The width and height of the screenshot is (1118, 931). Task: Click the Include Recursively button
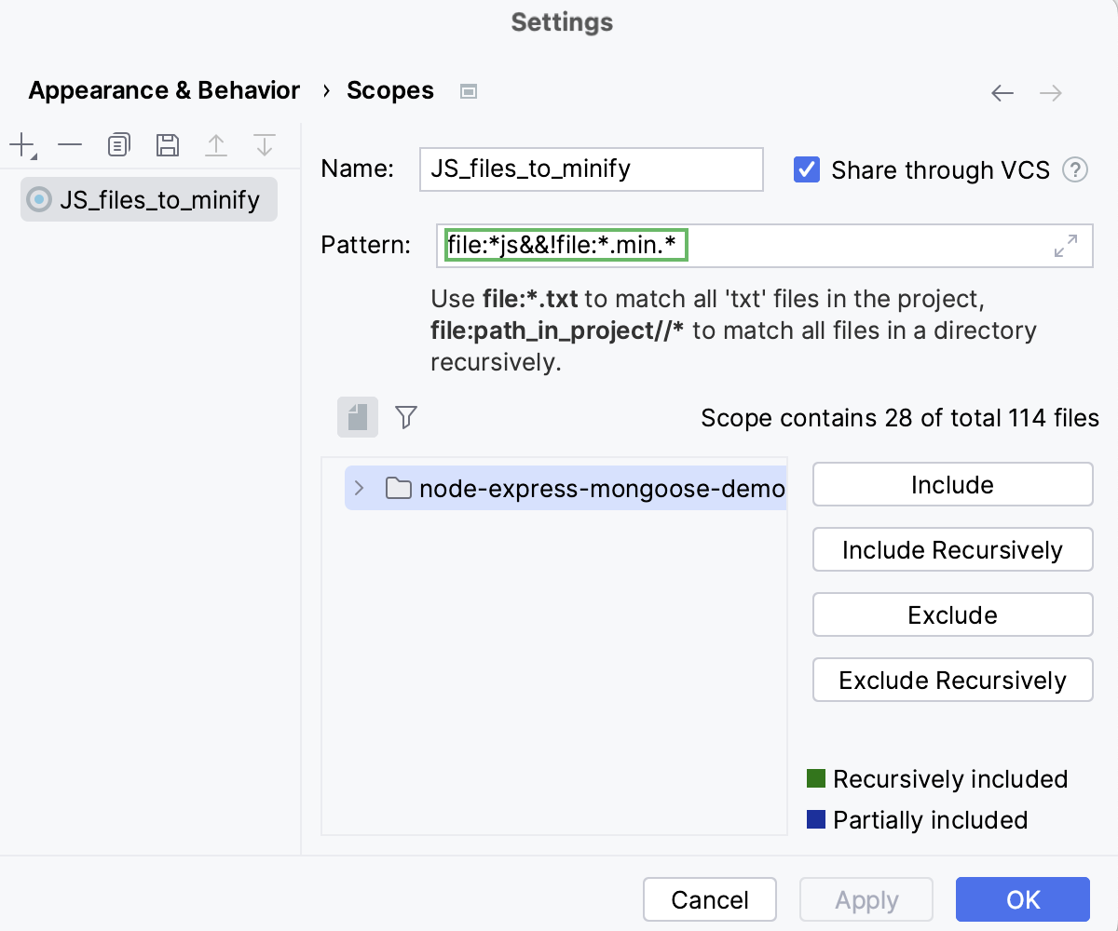tap(952, 550)
